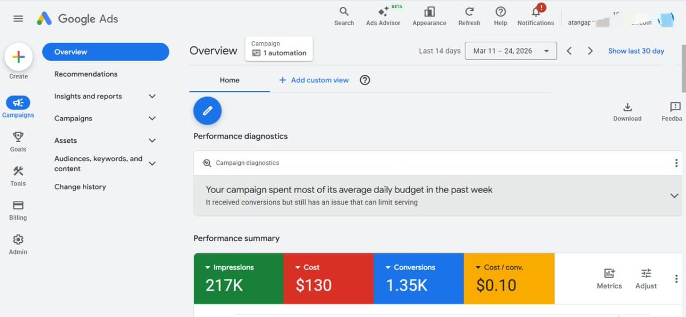The image size is (686, 317).
Task: Open the Help menu
Action: tap(500, 16)
